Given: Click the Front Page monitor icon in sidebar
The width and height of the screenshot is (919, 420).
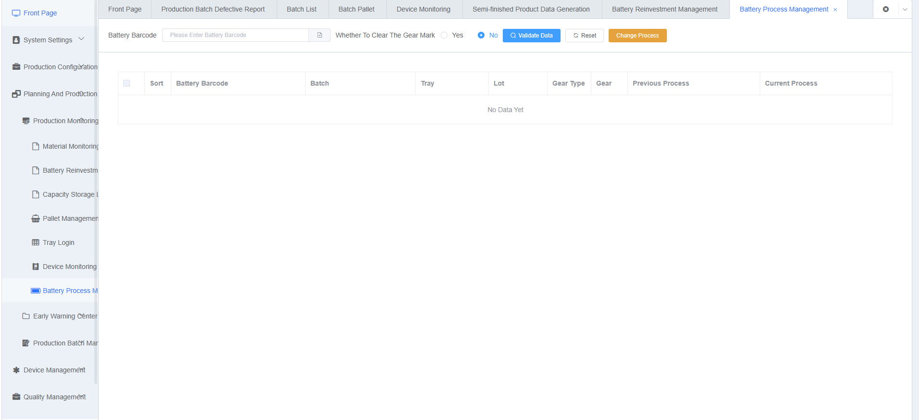Looking at the screenshot, I should pos(16,13).
